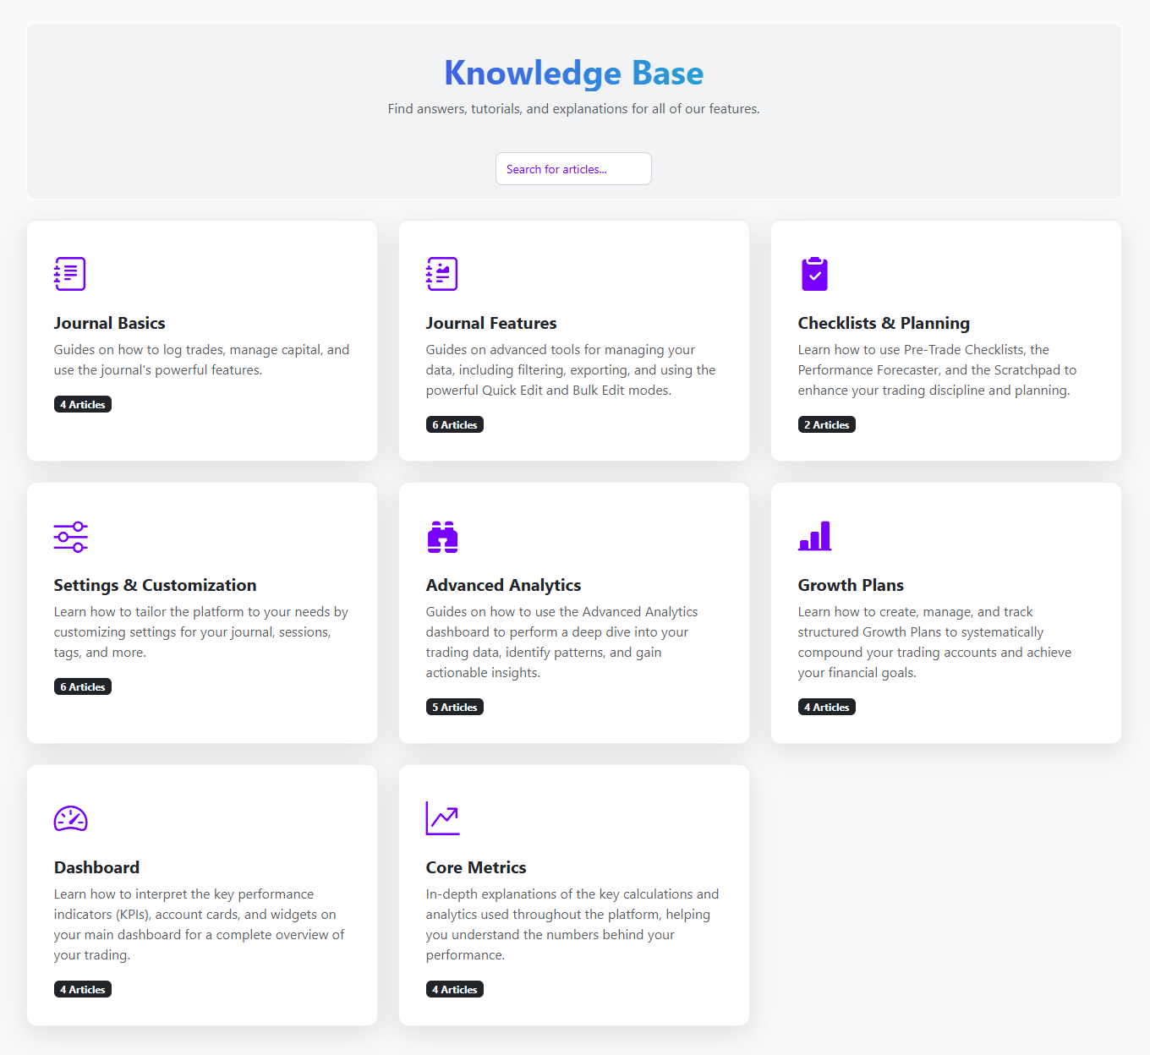Click the Journal Features notepad icon
Screen dimensions: 1150x1055
(x=442, y=273)
